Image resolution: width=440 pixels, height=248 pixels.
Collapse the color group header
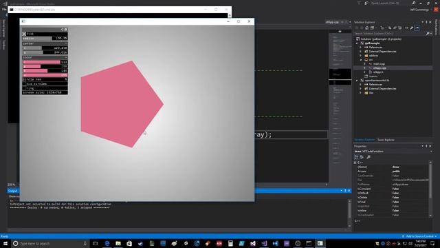click(45, 57)
